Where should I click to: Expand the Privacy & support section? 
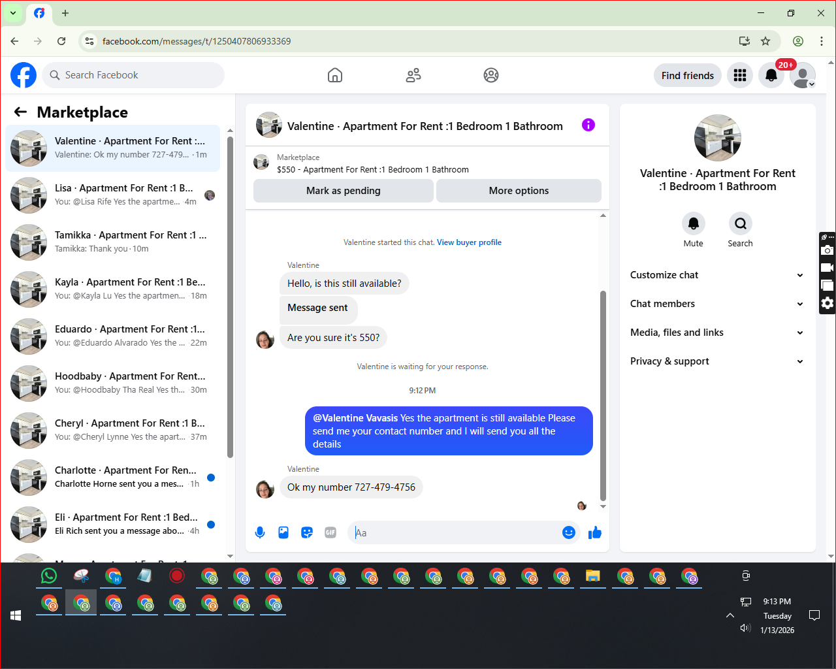click(717, 361)
